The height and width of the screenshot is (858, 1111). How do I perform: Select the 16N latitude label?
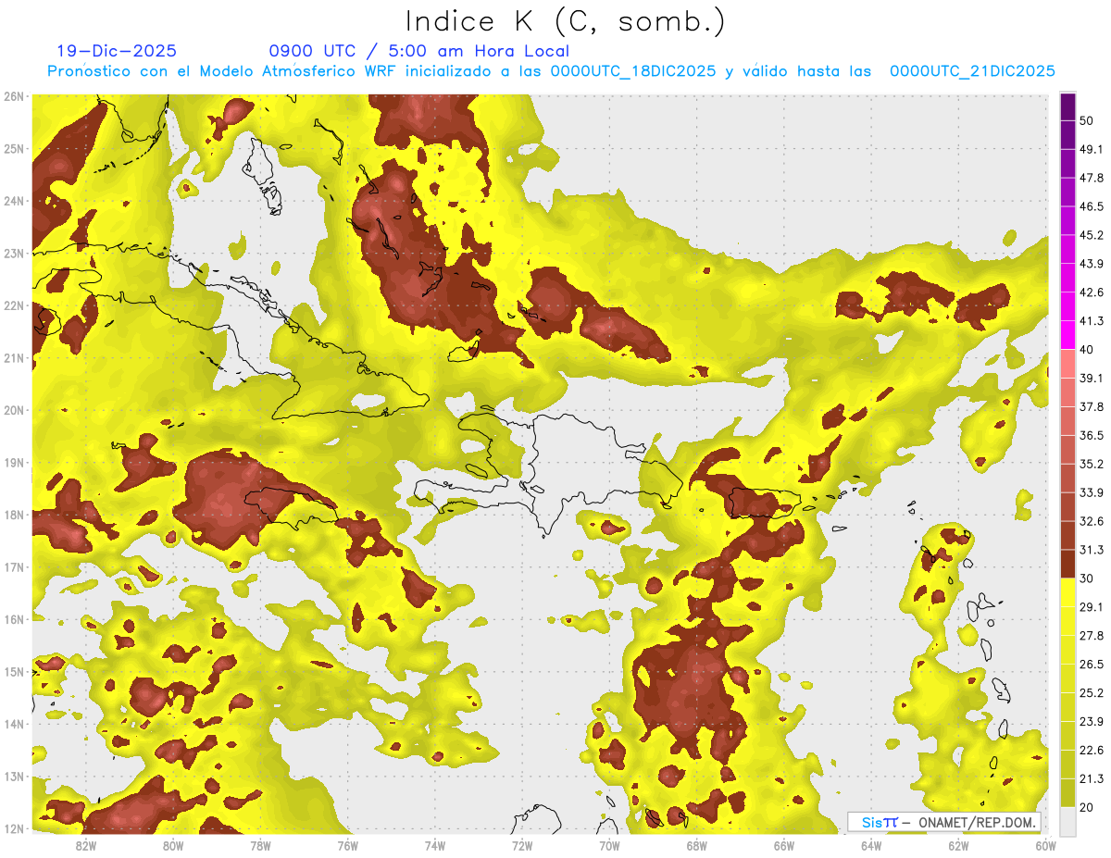point(14,619)
